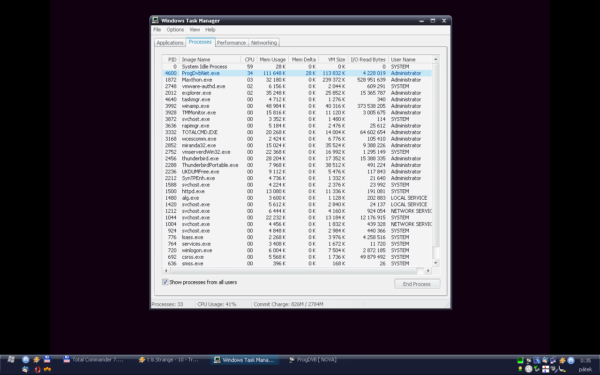The height and width of the screenshot is (375, 600).
Task: Sort by Mem Delta column header
Action: (x=303, y=60)
